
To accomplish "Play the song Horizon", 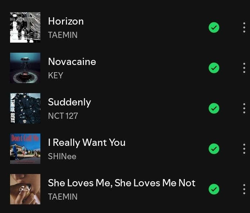I will [x=66, y=21].
